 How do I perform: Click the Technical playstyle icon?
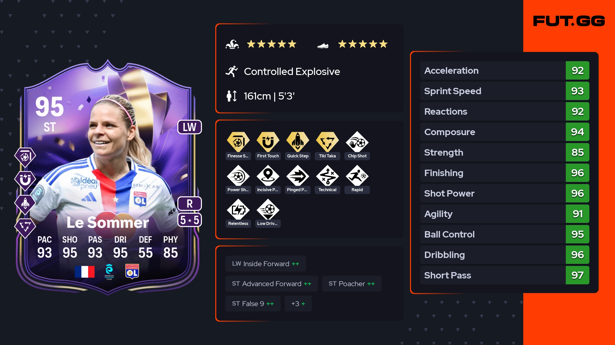pos(327,176)
